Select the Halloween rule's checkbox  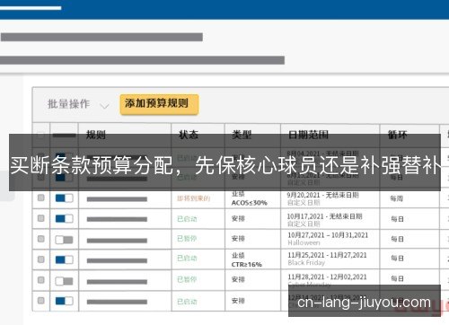(x=41, y=239)
